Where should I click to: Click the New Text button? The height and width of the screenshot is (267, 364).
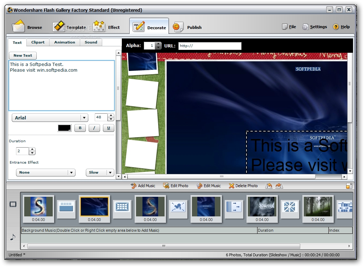point(23,56)
